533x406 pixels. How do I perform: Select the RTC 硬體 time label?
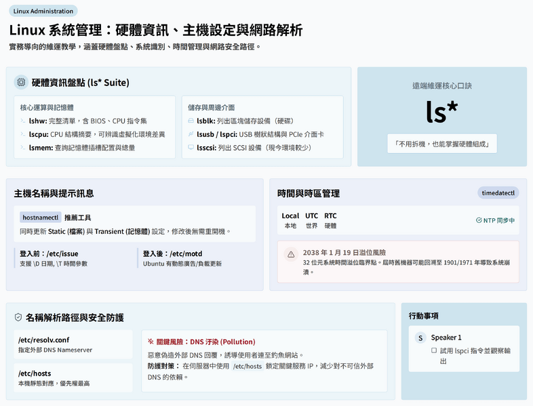click(x=330, y=220)
